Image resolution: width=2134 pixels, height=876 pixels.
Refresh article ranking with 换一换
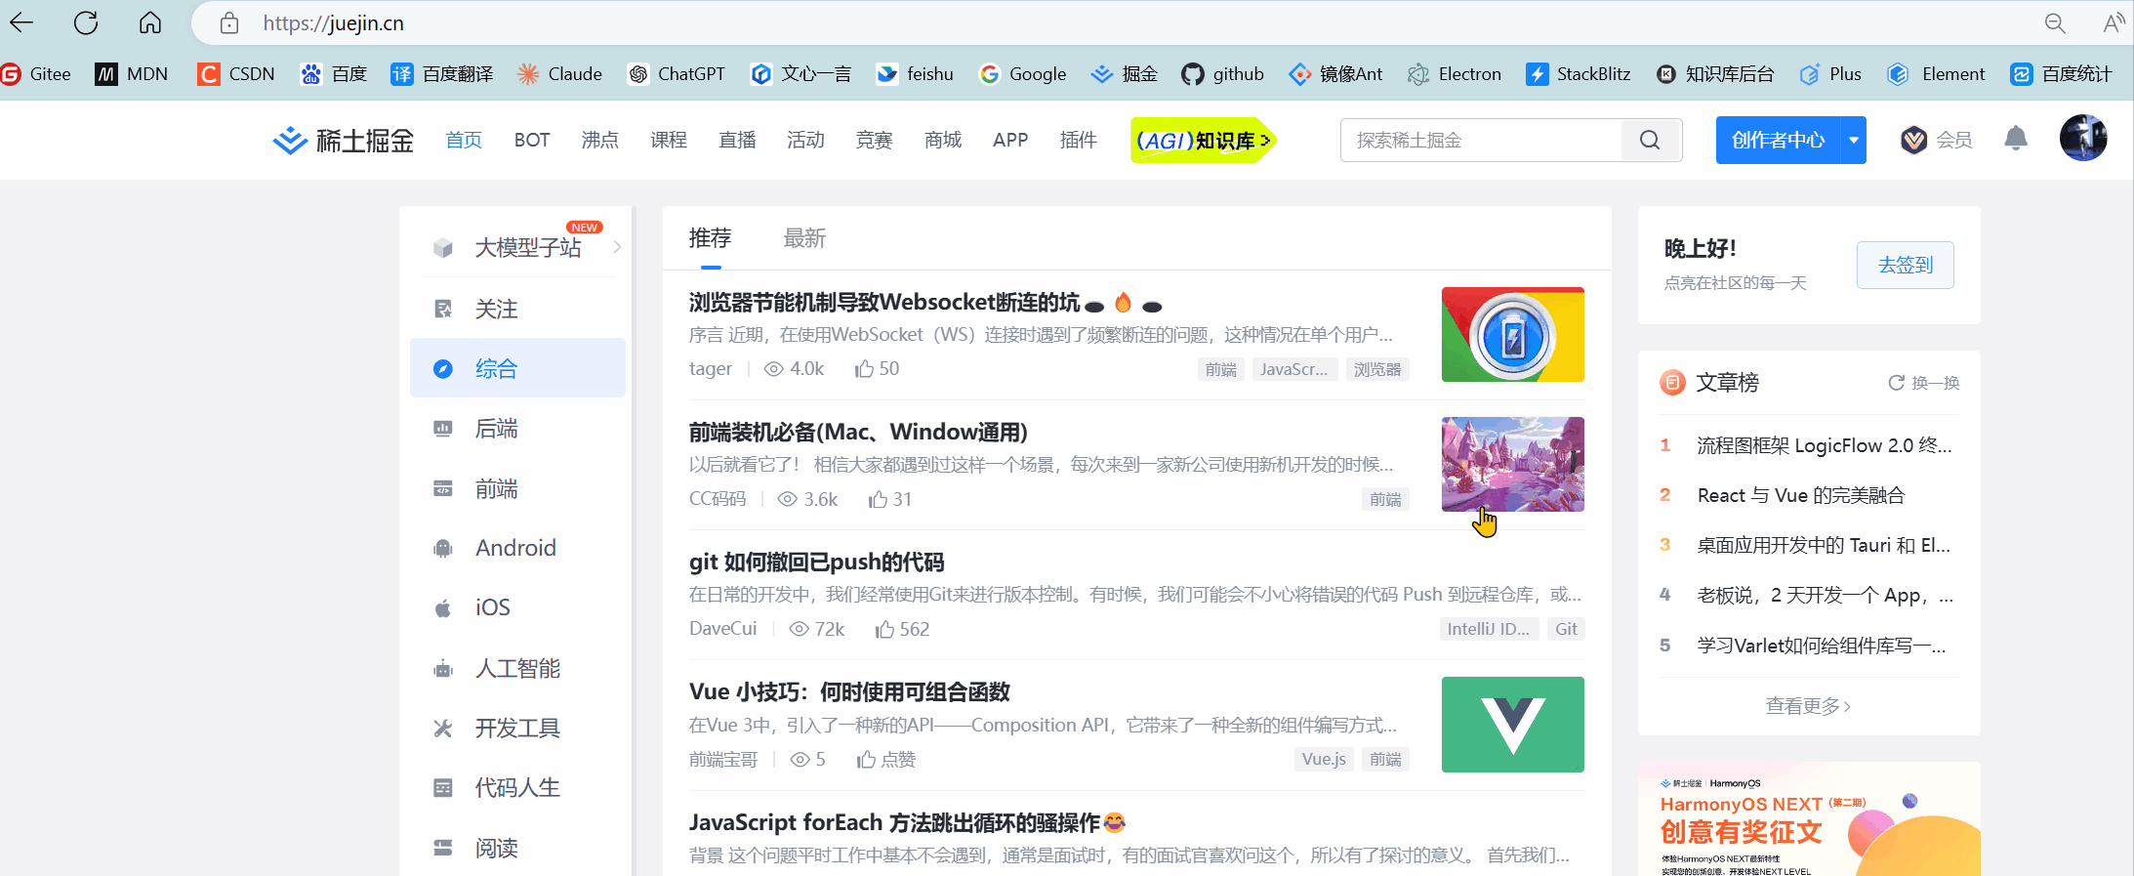coord(1923,383)
